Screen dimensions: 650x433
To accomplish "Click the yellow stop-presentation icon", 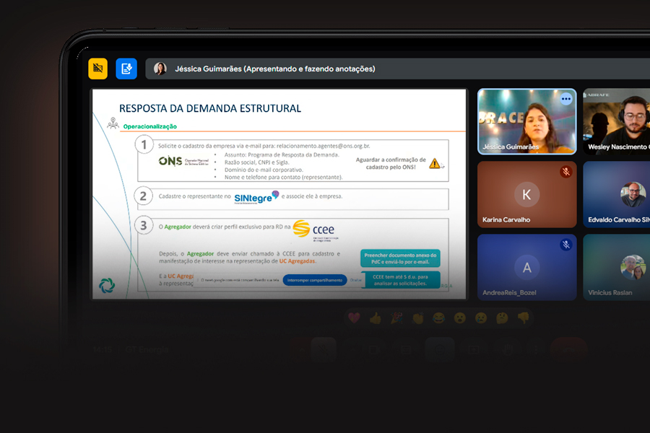I will [x=97, y=69].
